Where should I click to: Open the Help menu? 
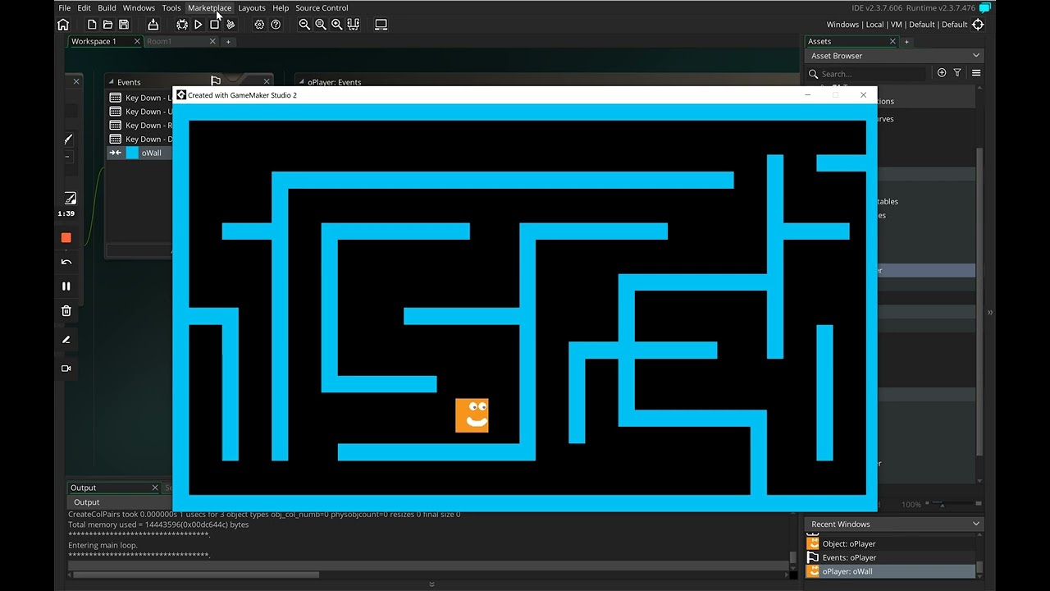[281, 8]
